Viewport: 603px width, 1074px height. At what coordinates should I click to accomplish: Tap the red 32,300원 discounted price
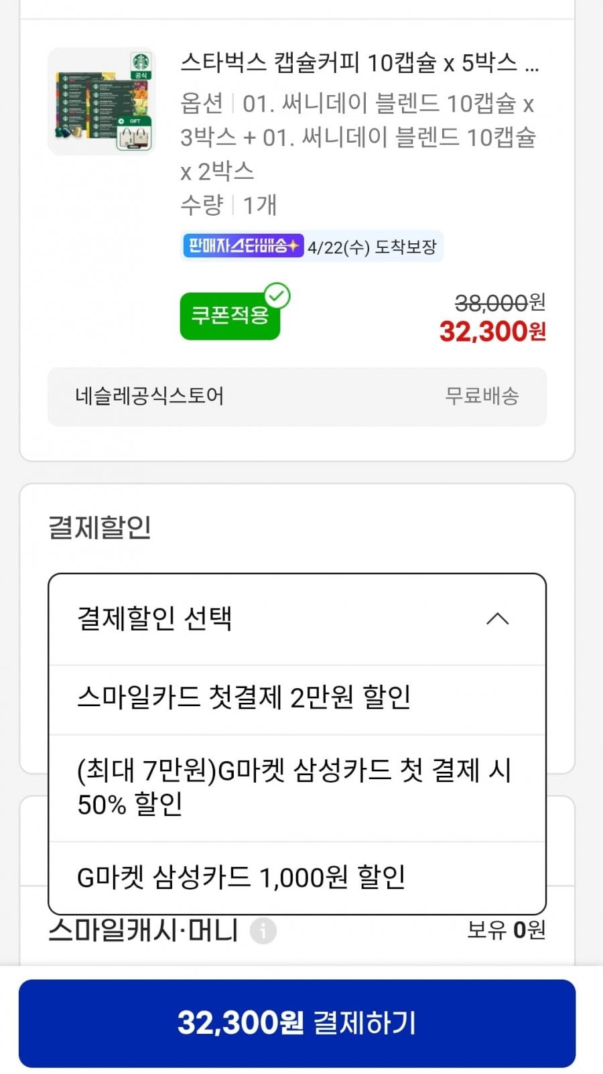tap(492, 331)
